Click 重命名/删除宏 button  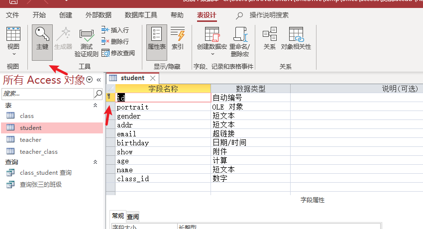239,42
